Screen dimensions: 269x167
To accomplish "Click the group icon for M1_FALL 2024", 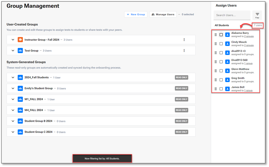I will [x=20, y=99].
